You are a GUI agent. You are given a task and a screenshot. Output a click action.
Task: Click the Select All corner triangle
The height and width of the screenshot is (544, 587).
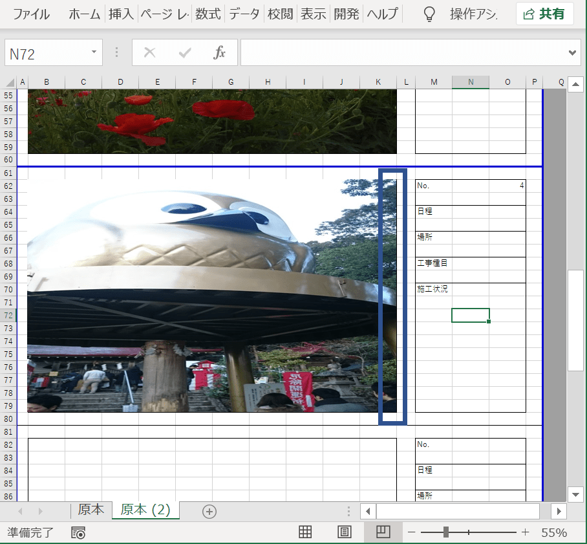(x=10, y=82)
